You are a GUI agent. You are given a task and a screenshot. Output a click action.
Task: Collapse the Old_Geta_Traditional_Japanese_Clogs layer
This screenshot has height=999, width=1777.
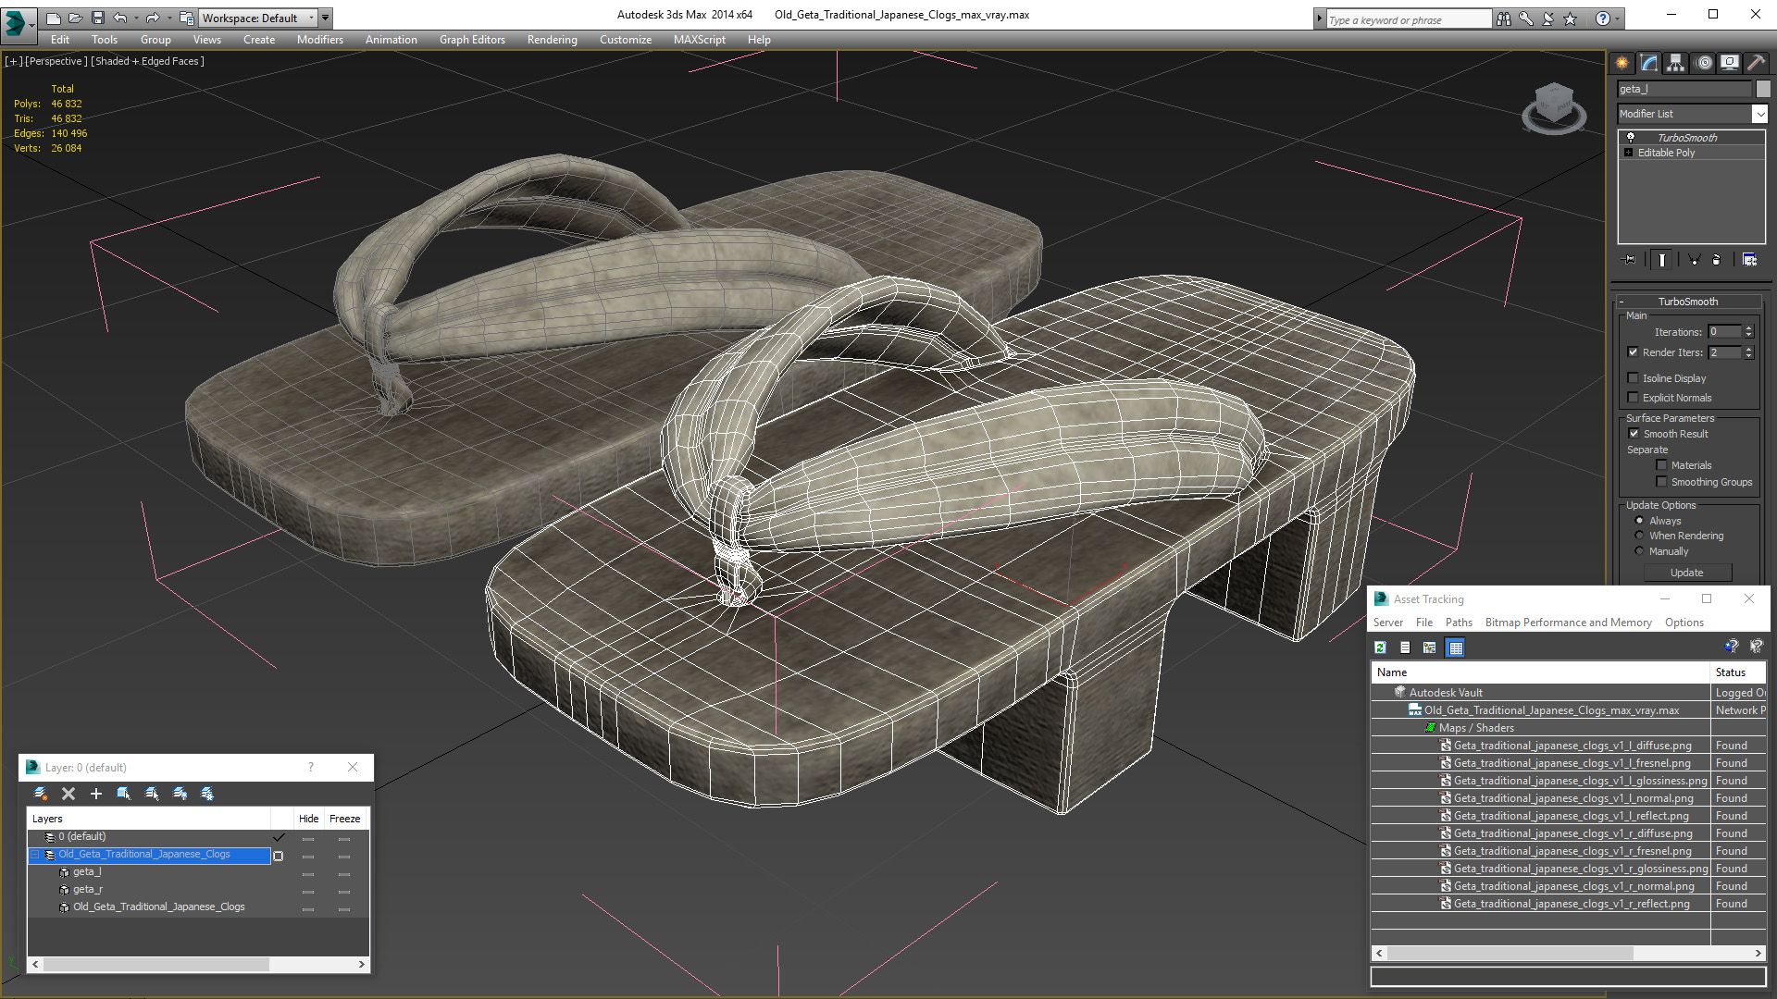coord(36,855)
